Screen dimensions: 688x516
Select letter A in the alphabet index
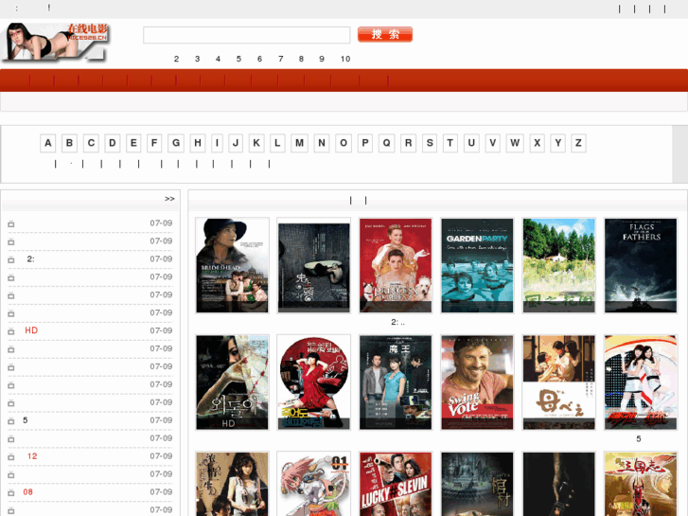pyautogui.click(x=48, y=143)
